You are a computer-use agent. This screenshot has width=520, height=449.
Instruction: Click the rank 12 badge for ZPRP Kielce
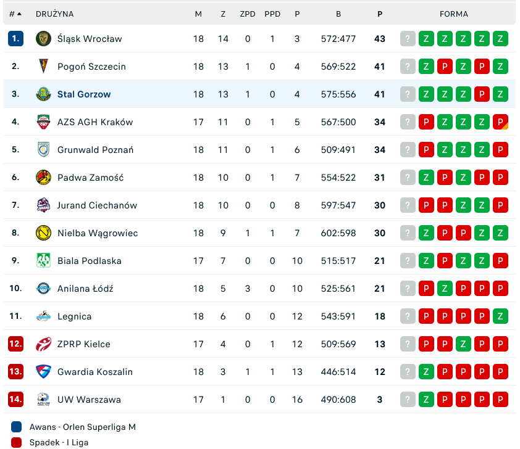point(15,344)
